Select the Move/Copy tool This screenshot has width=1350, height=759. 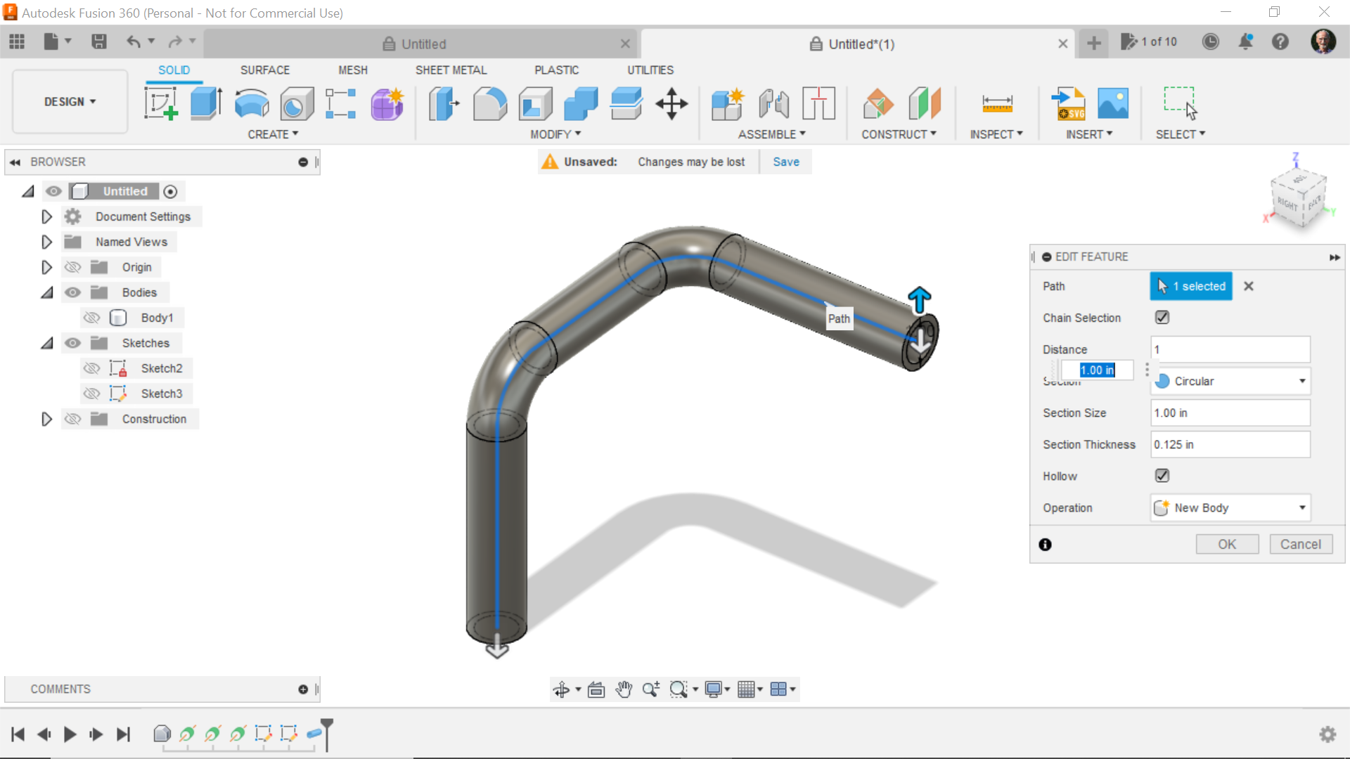pyautogui.click(x=671, y=104)
